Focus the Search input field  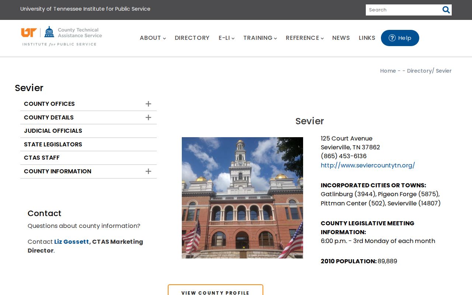[403, 10]
